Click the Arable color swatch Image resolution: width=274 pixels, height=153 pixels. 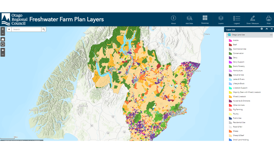[230, 40]
